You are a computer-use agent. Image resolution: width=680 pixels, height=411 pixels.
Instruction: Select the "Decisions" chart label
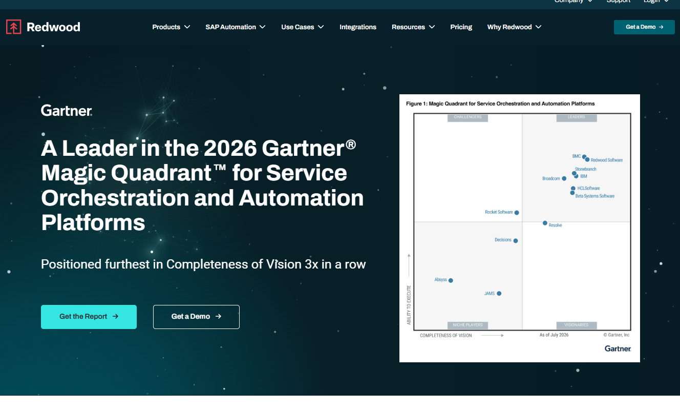(x=503, y=240)
